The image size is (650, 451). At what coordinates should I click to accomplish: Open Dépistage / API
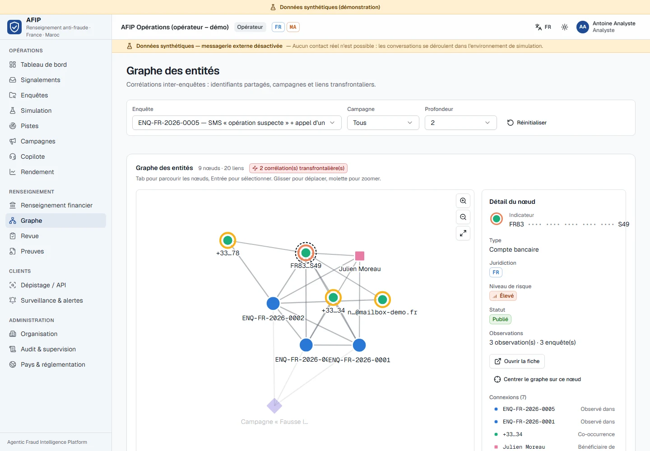pos(56,285)
